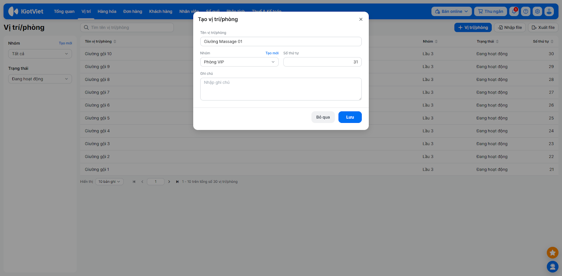Select the Giường gội 9 row name
The image size is (562, 276).
coord(97,67)
